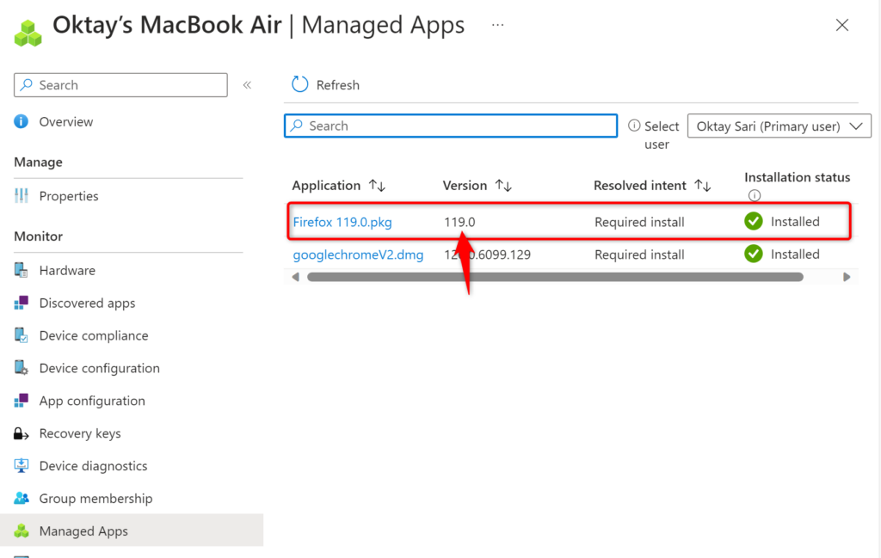Click the App configuration icon
This screenshot has width=881, height=558.
pos(22,401)
